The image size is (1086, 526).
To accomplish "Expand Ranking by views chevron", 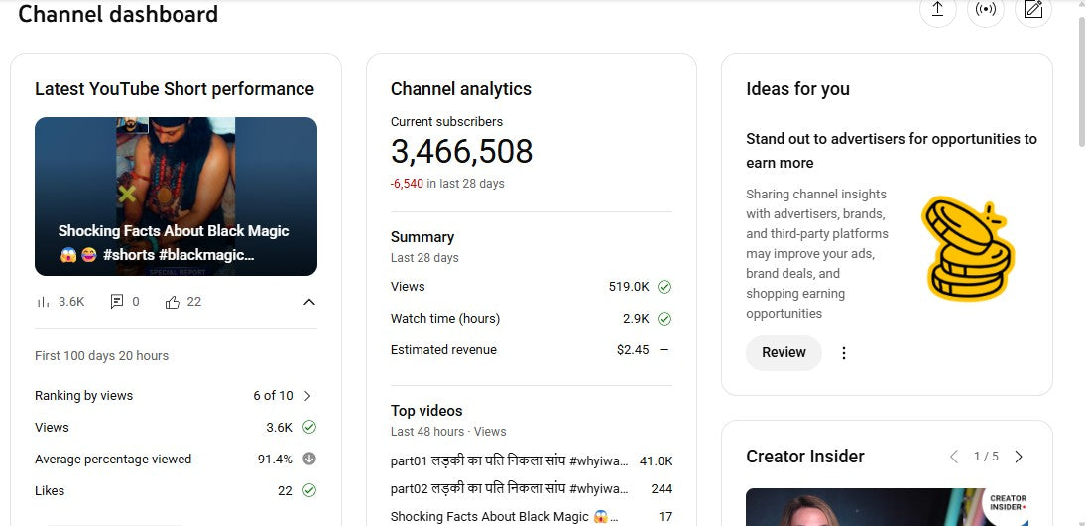I will 307,396.
